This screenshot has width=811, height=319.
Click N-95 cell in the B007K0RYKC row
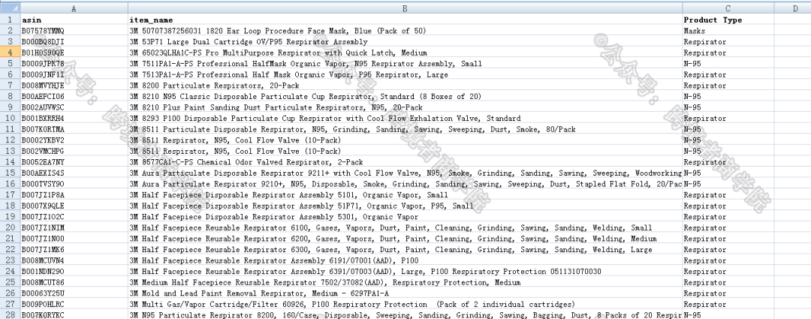pyautogui.click(x=728, y=314)
